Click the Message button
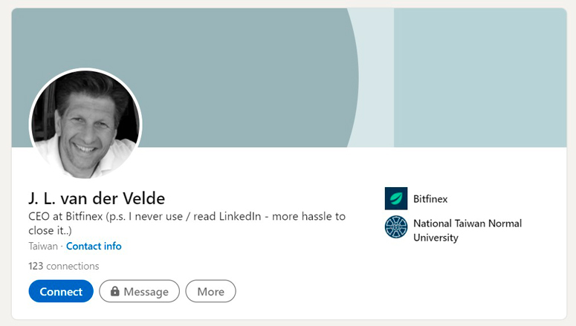Screen dimensions: 576x326 pos(140,292)
